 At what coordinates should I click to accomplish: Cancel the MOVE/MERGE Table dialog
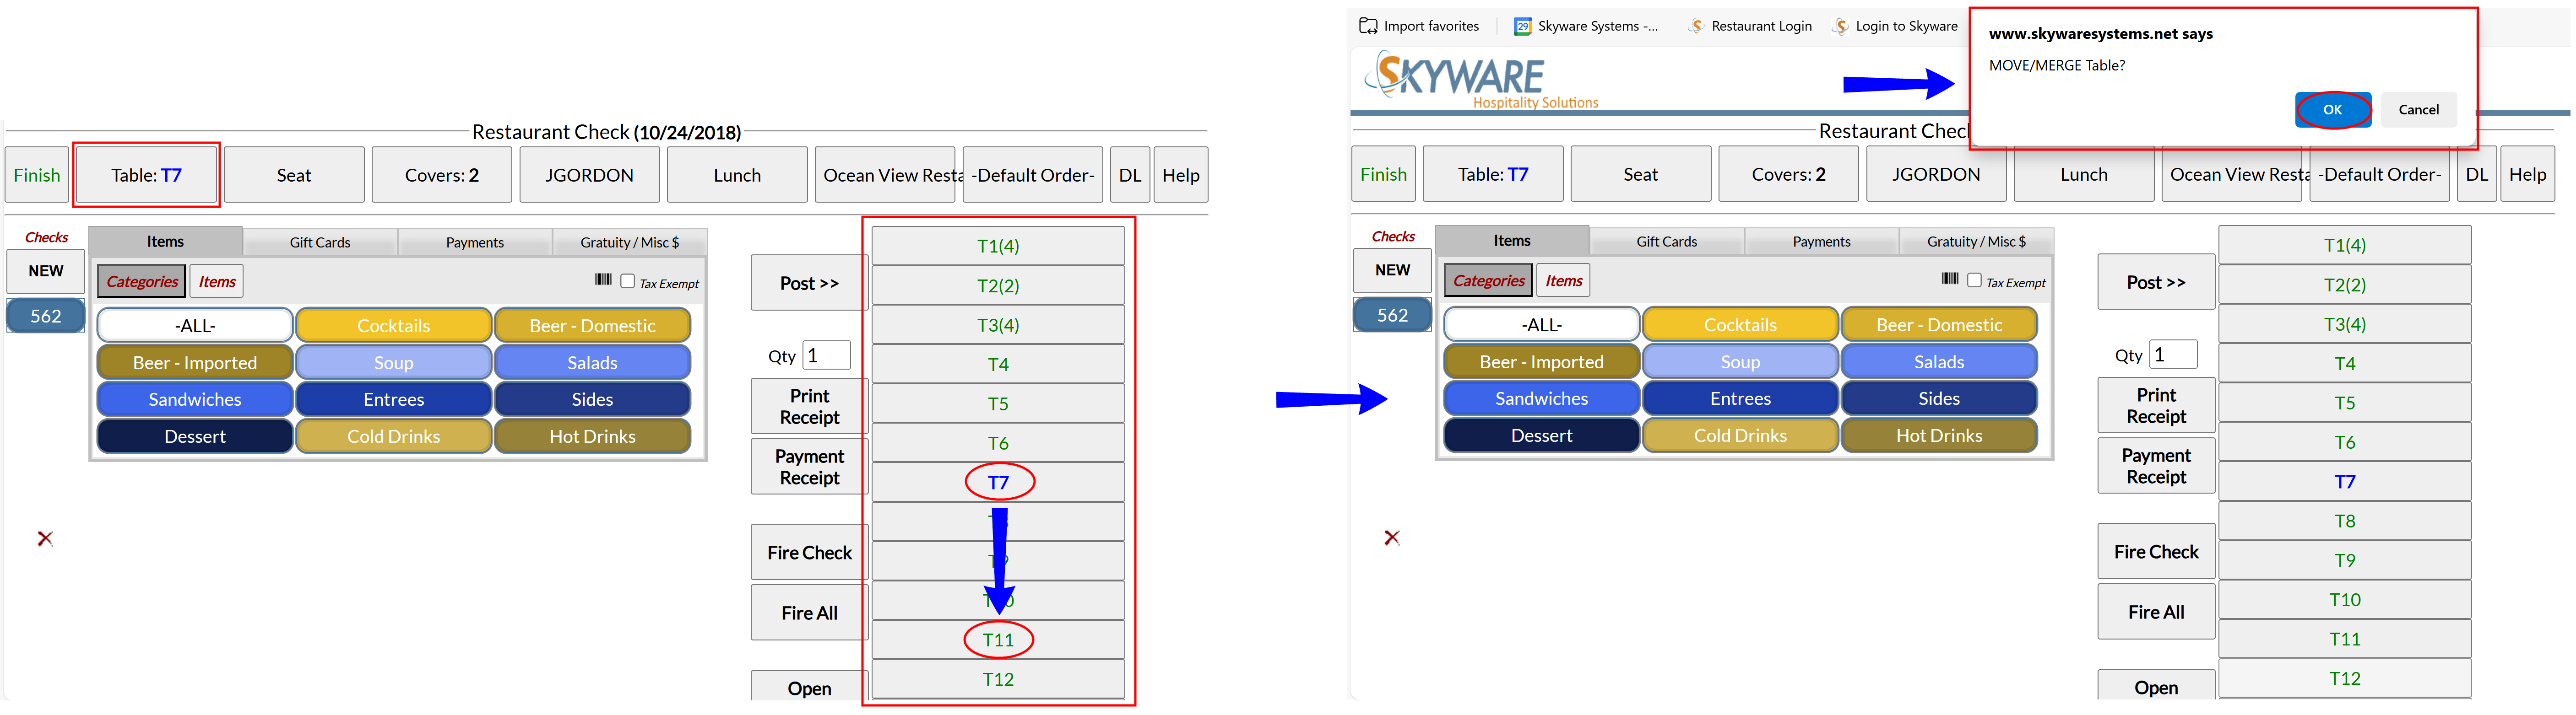click(2418, 110)
